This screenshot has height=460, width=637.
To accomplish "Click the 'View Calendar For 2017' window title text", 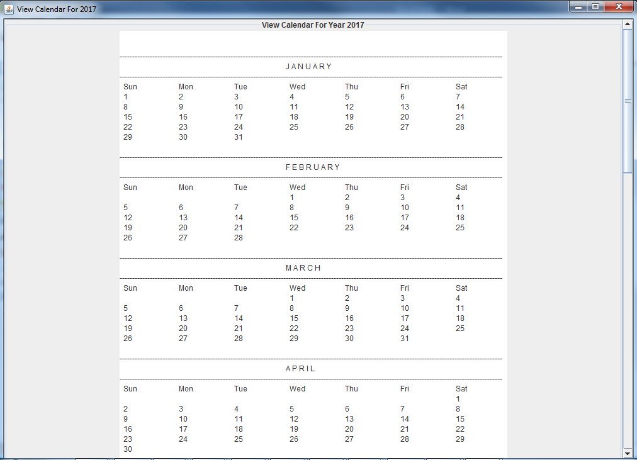I will point(57,9).
